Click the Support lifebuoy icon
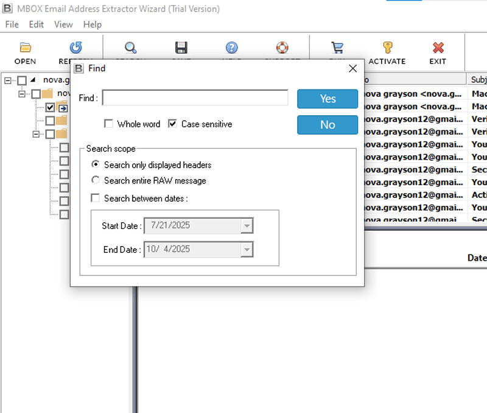This screenshot has width=487, height=413. (x=282, y=48)
